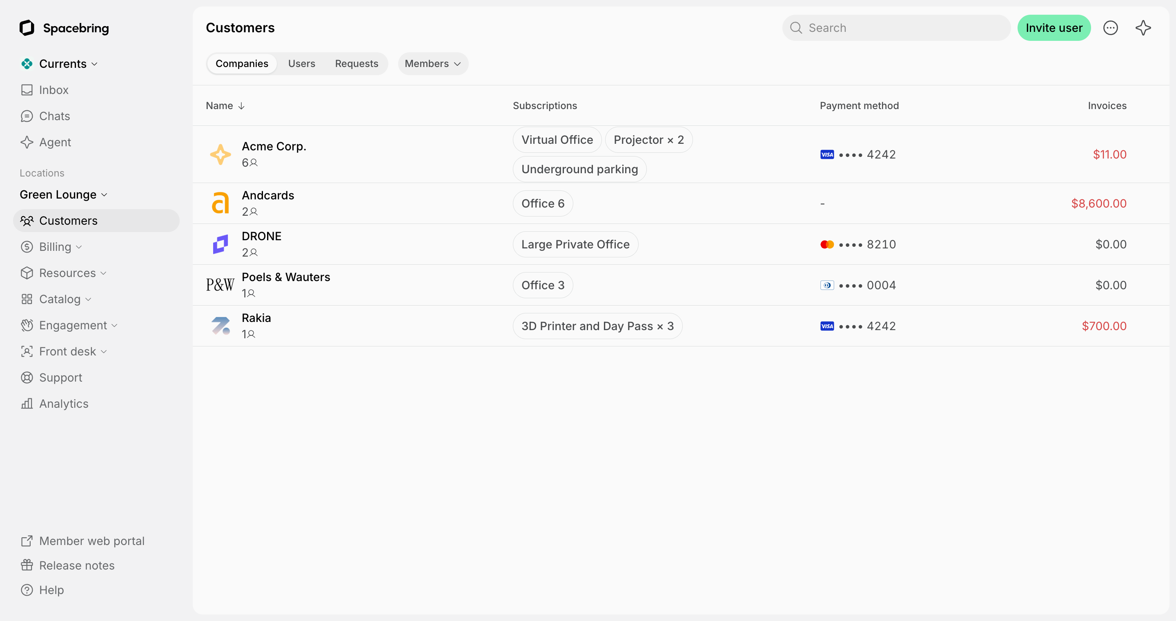The height and width of the screenshot is (621, 1176).
Task: Click the Underground parking subscription tag
Action: click(580, 170)
